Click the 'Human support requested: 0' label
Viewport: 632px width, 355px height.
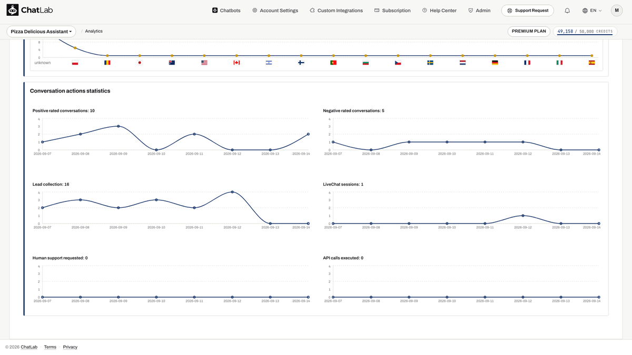60,258
